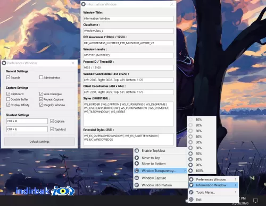Click the Preferences Window star icon in tray menu
This screenshot has width=266, height=206.
tap(191, 179)
